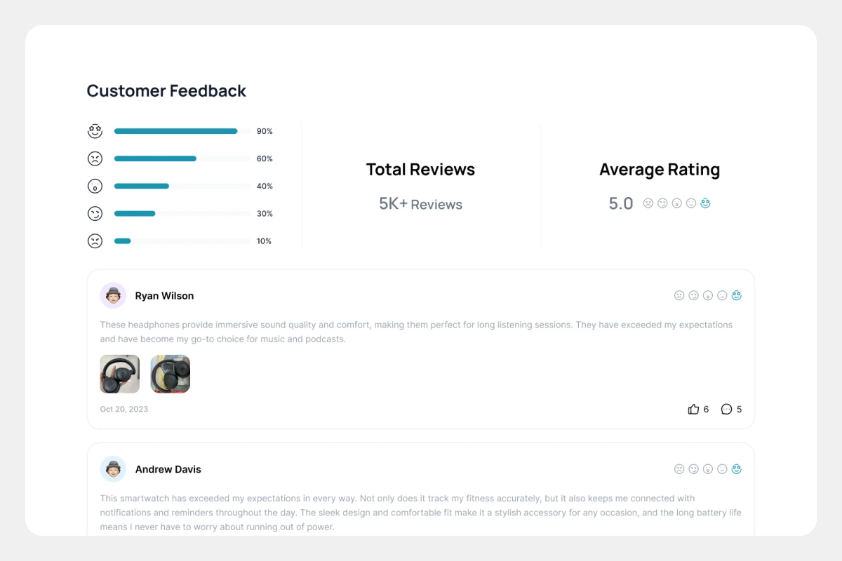This screenshot has width=842, height=561.
Task: Open the Andrew Davis reviewer name
Action: 168,469
